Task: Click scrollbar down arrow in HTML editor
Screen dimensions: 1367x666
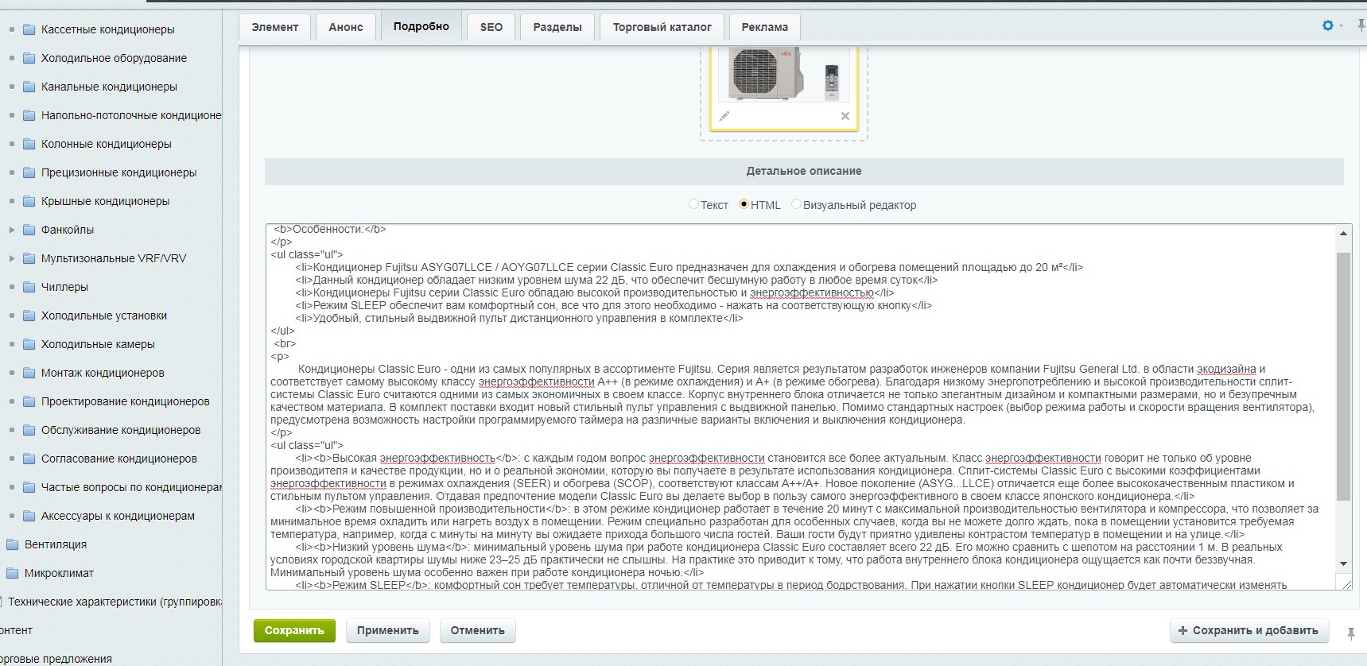Action: pos(1343,564)
